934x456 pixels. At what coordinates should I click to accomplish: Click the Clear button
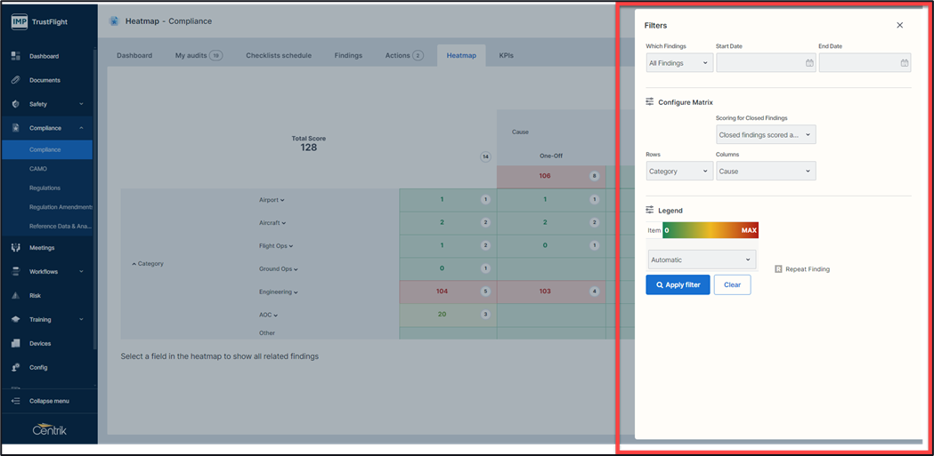click(x=732, y=285)
